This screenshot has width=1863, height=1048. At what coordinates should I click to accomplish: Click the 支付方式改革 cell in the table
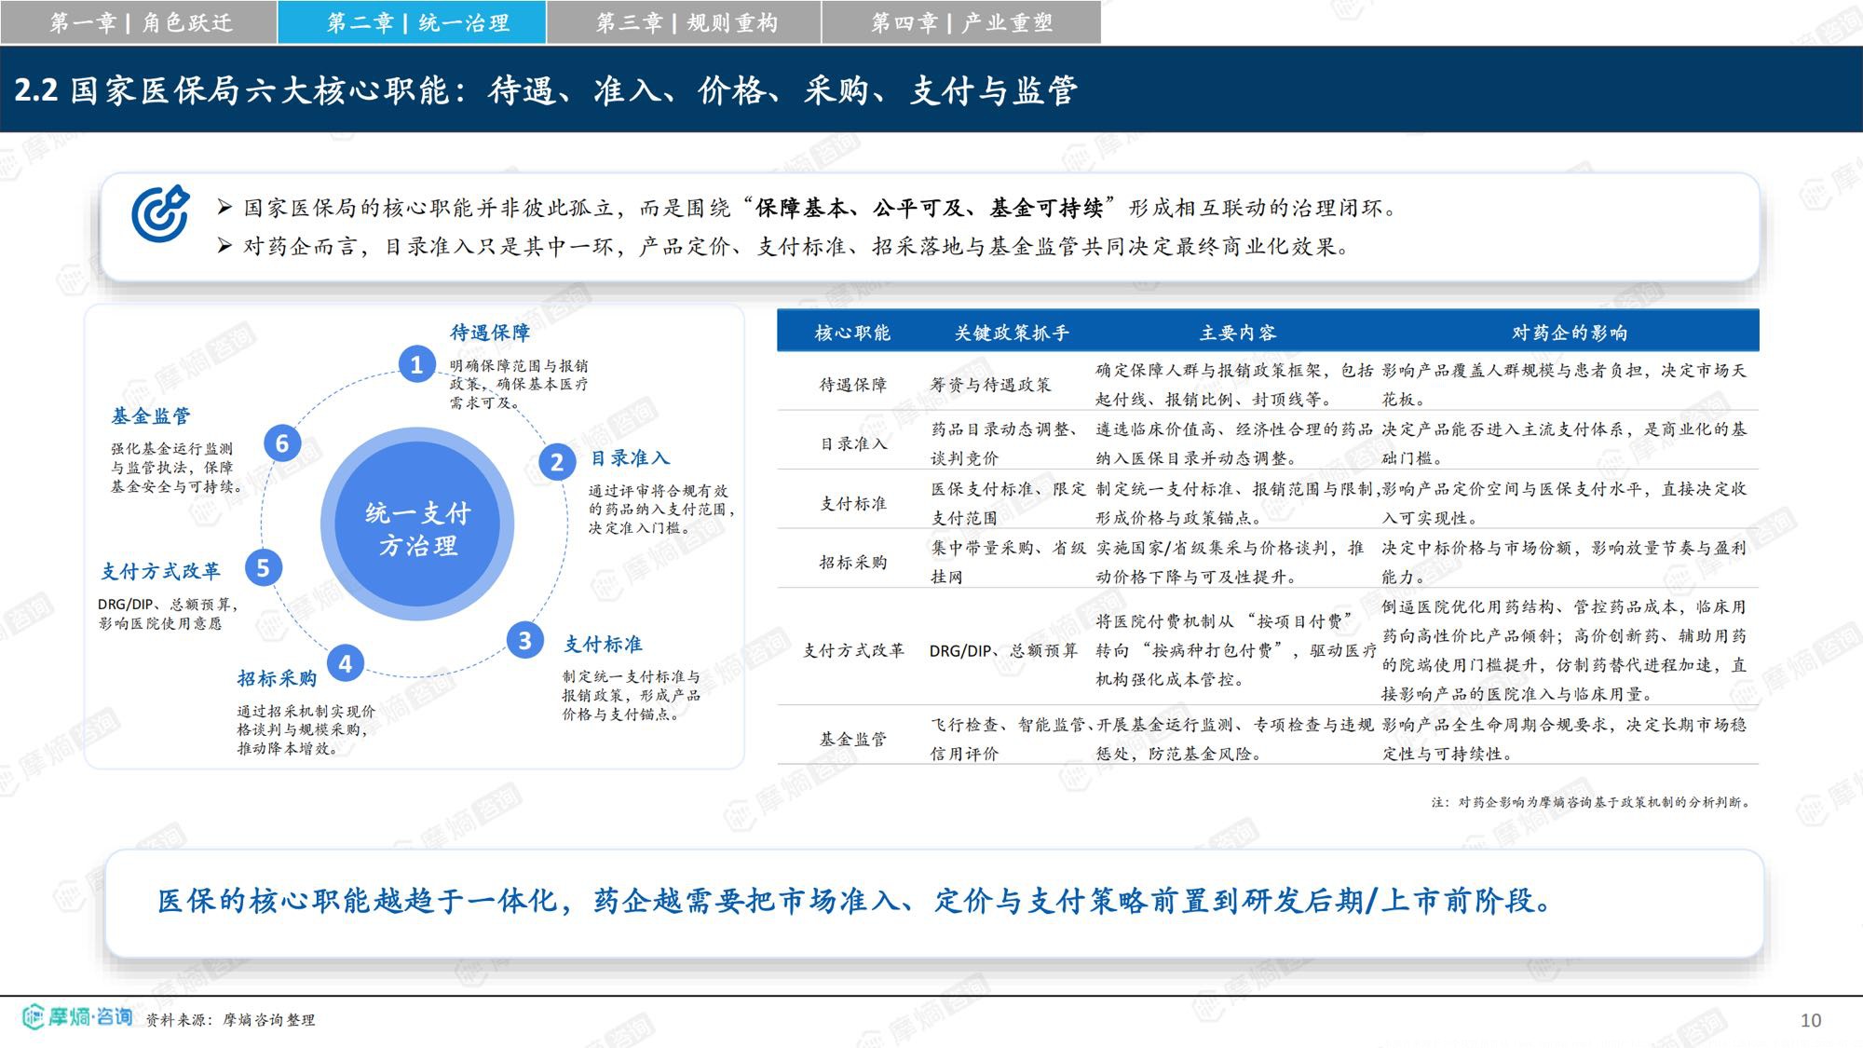tap(853, 650)
